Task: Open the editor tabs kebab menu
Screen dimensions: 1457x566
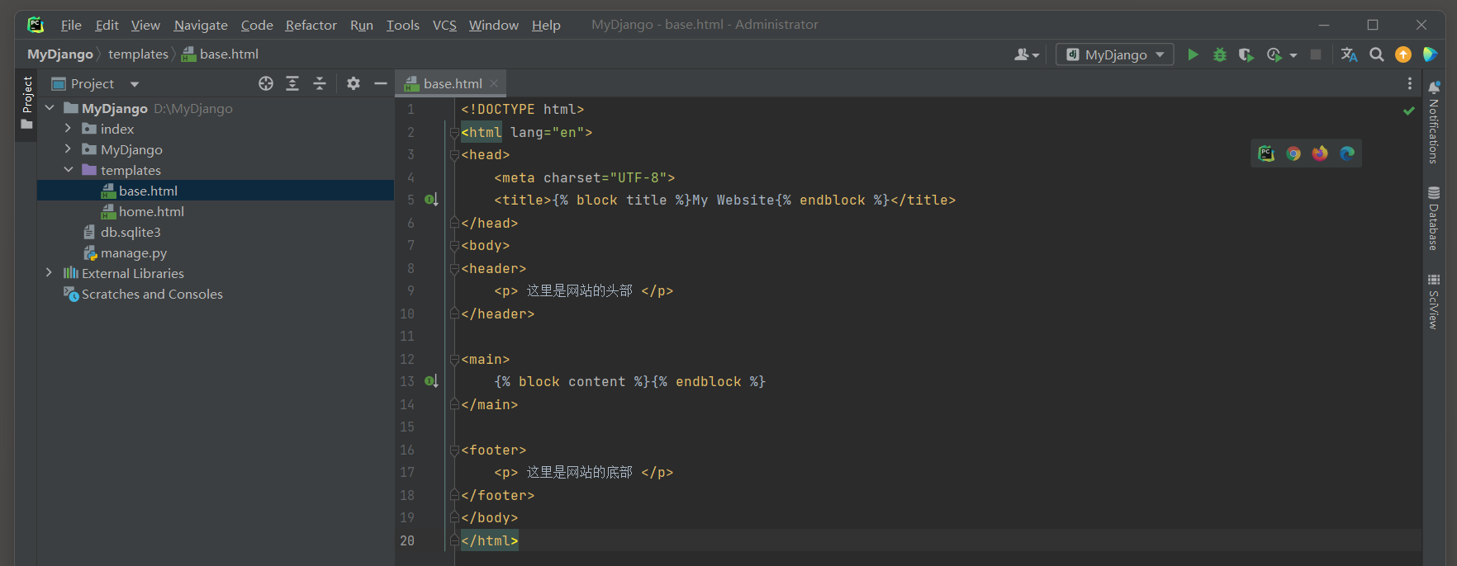Action: (x=1410, y=83)
